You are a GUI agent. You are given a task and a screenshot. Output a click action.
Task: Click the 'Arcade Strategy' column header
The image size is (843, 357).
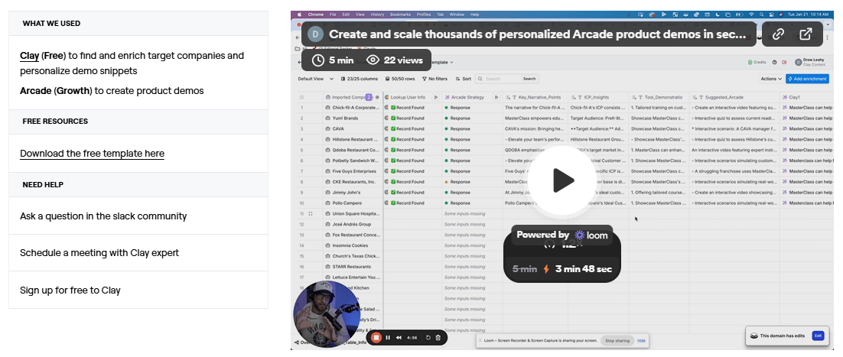click(467, 97)
